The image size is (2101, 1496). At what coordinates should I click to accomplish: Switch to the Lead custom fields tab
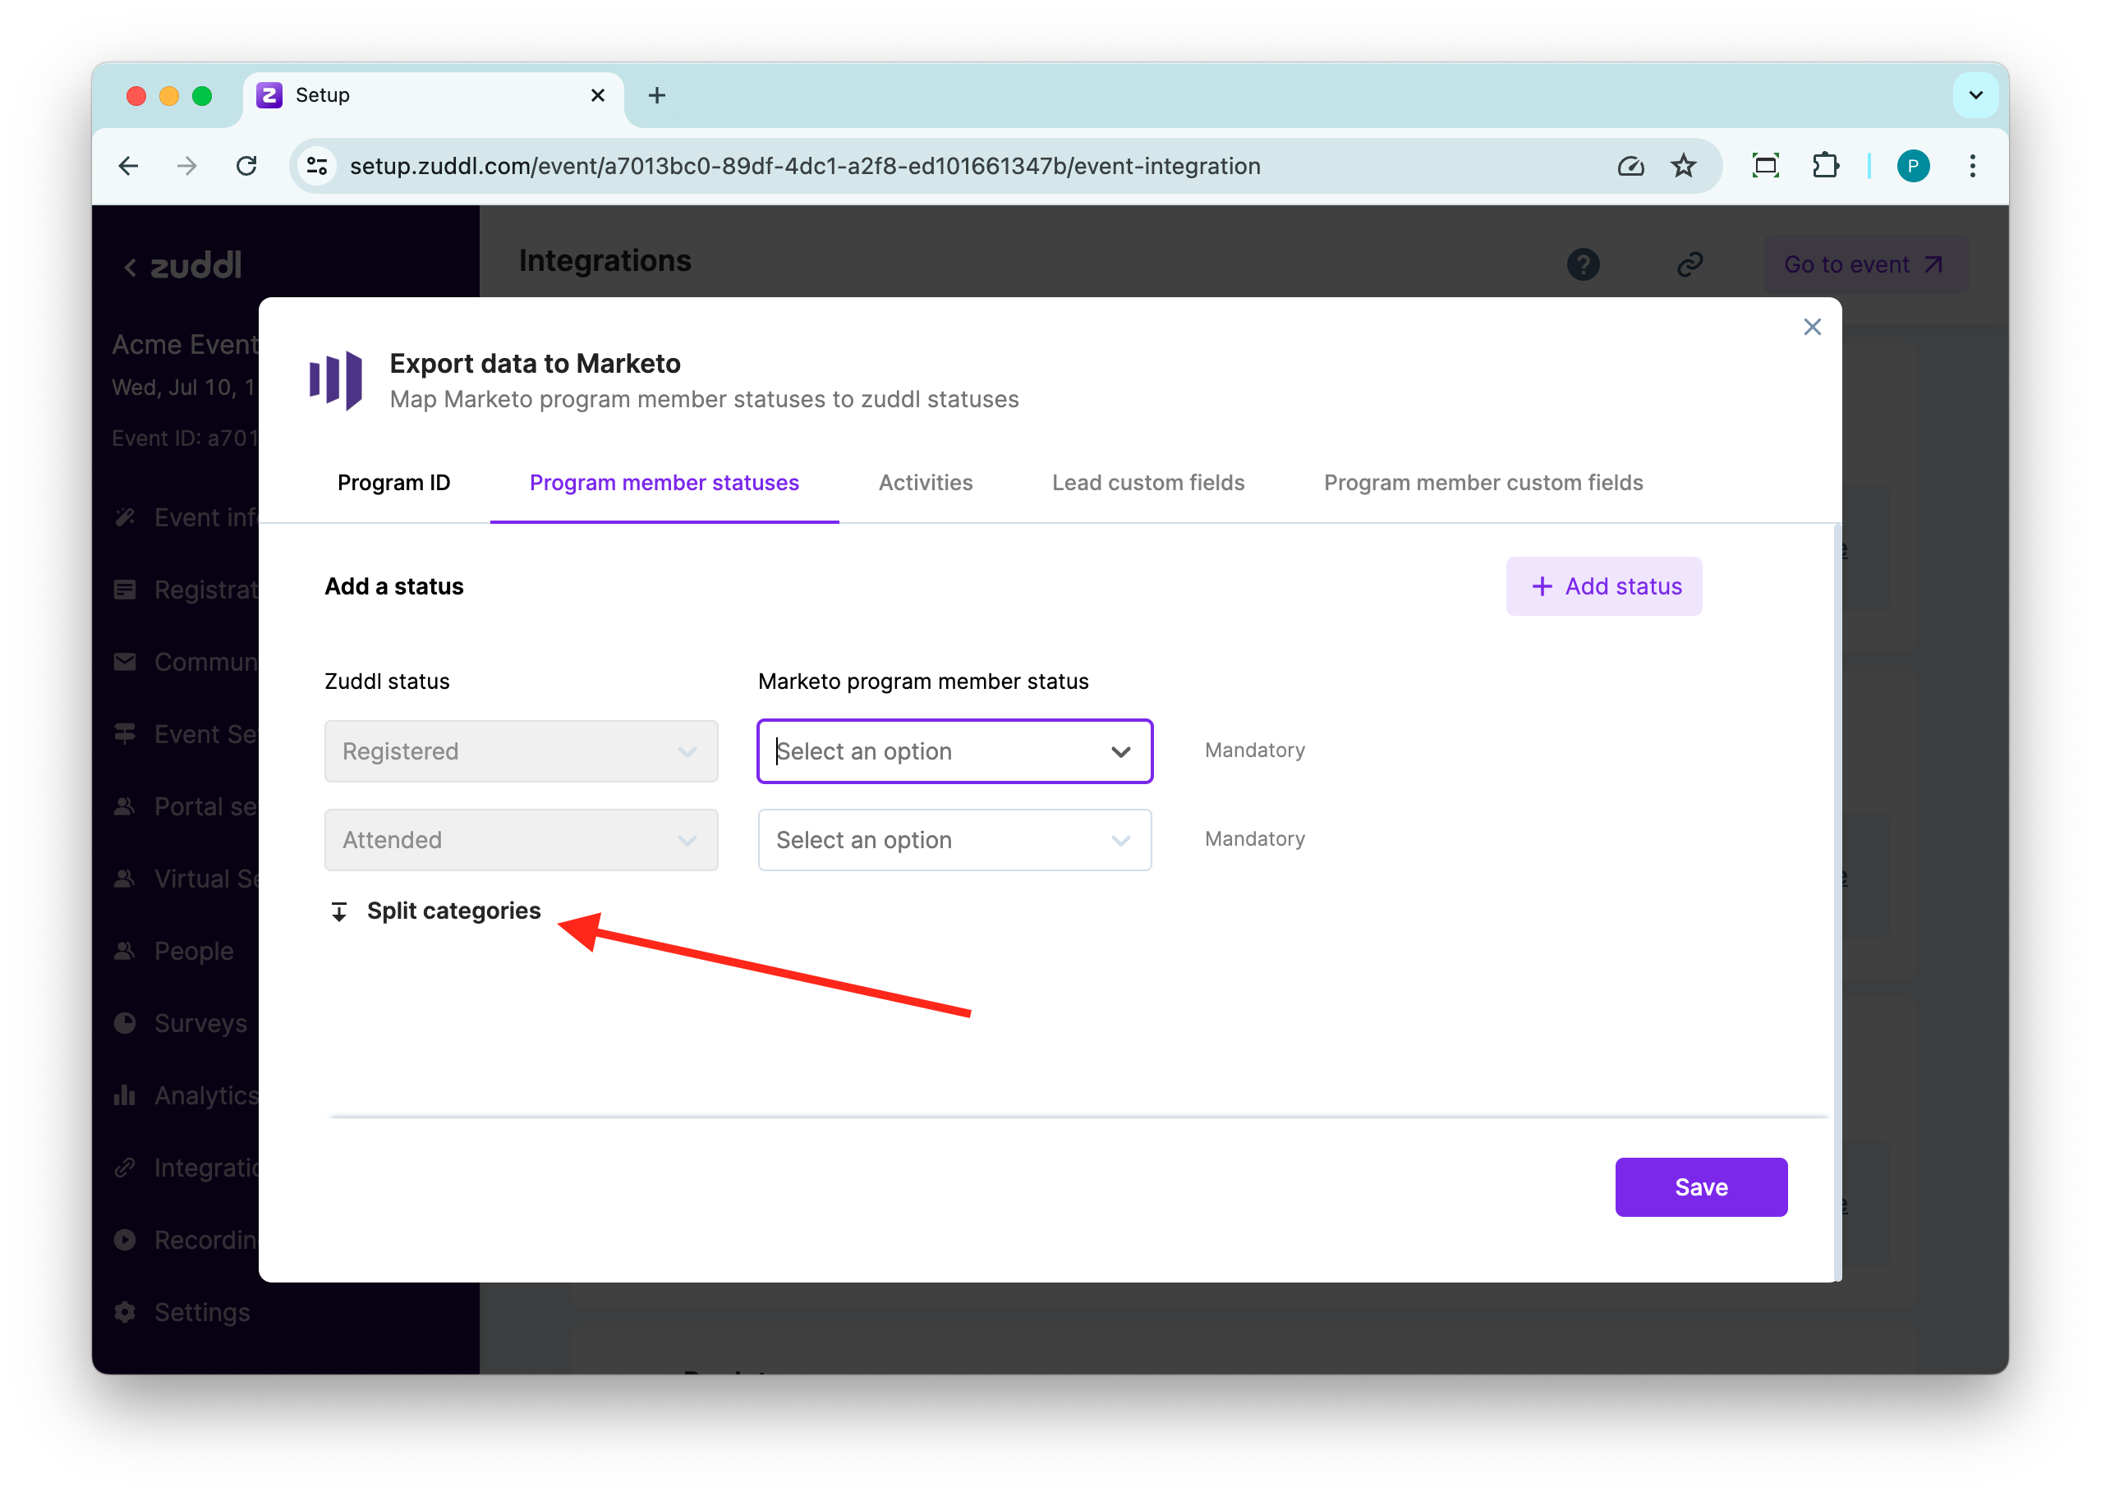click(1147, 483)
